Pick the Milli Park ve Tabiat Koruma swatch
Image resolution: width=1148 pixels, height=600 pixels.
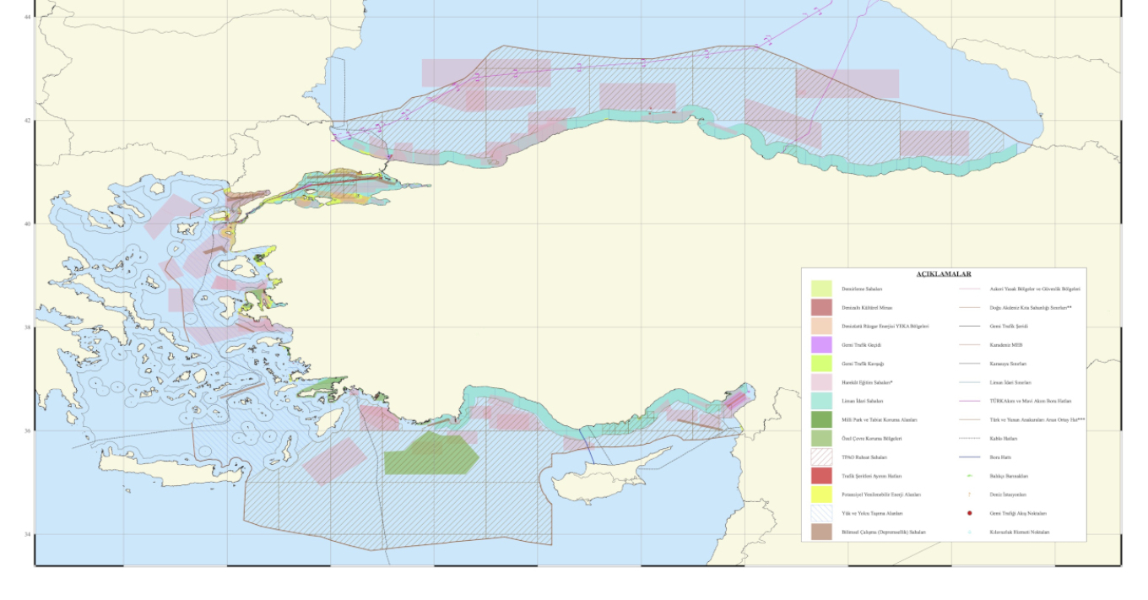[x=821, y=419]
